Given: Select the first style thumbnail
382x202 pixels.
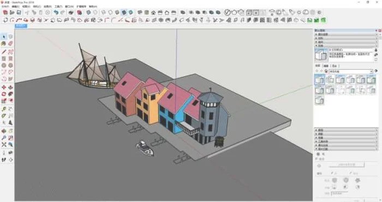Looking at the screenshot, I should point(319,80).
